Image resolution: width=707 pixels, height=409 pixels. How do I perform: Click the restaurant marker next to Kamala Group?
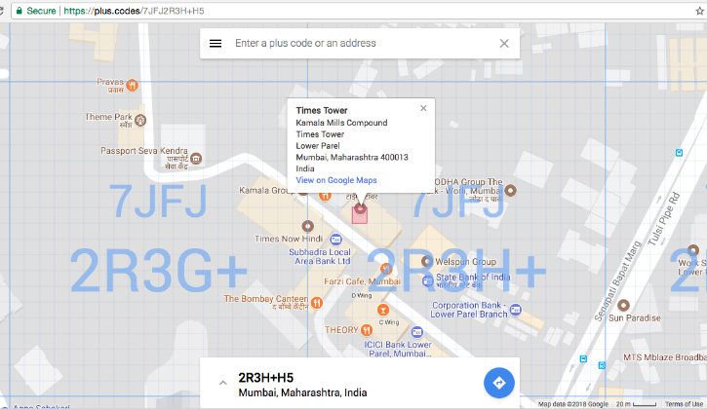coord(325,197)
